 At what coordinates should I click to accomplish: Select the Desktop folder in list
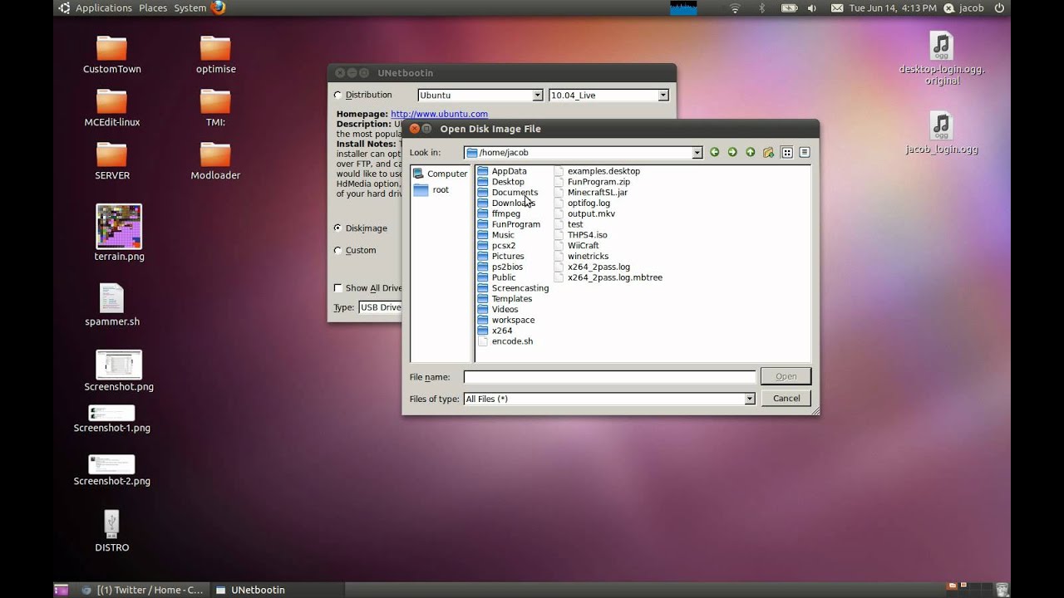coord(501,181)
